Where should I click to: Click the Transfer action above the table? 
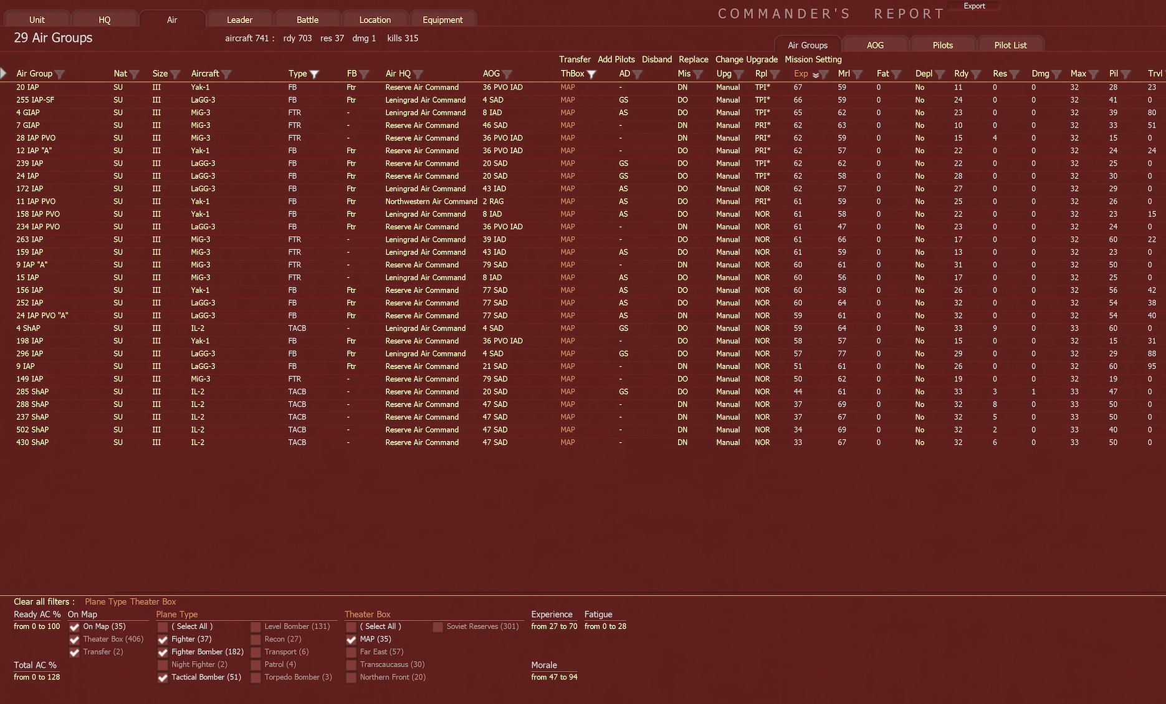575,59
